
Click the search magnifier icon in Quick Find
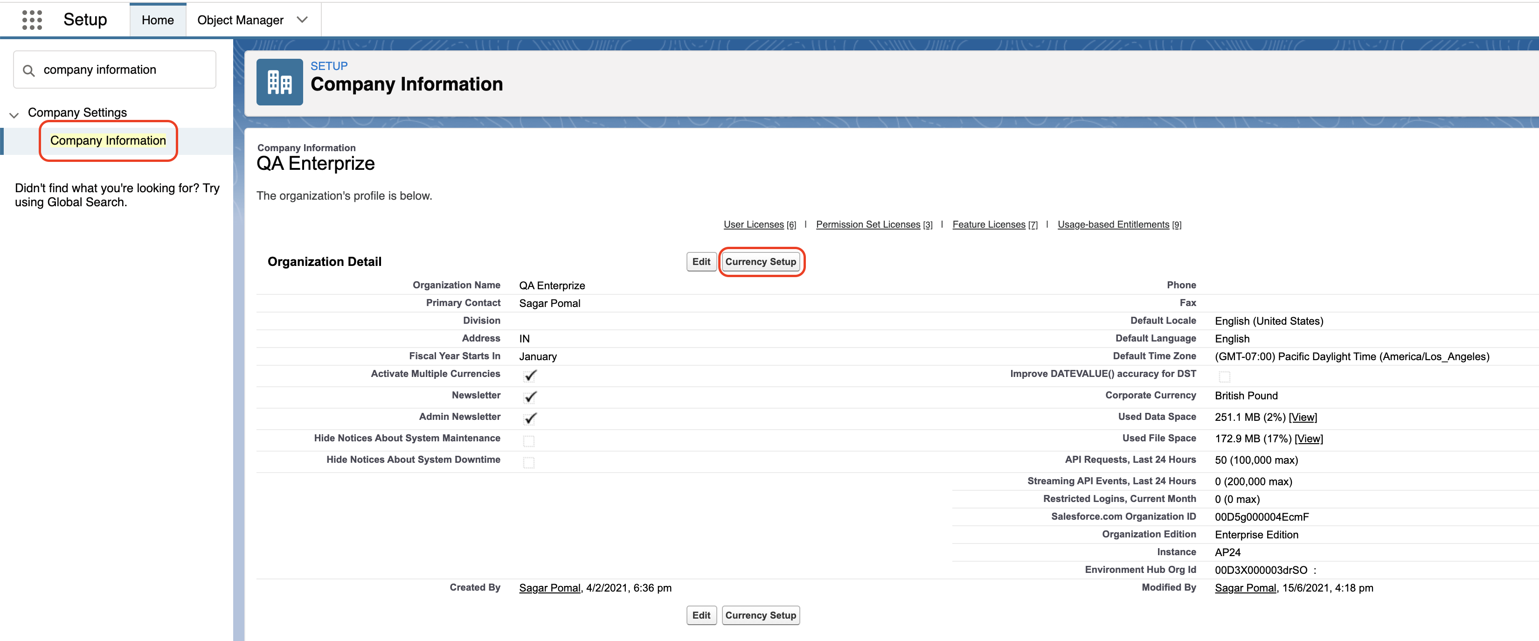point(28,70)
